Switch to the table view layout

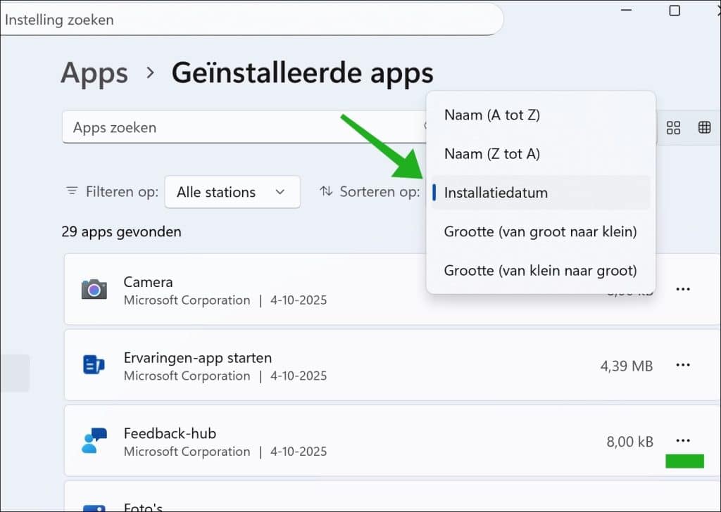(x=704, y=127)
